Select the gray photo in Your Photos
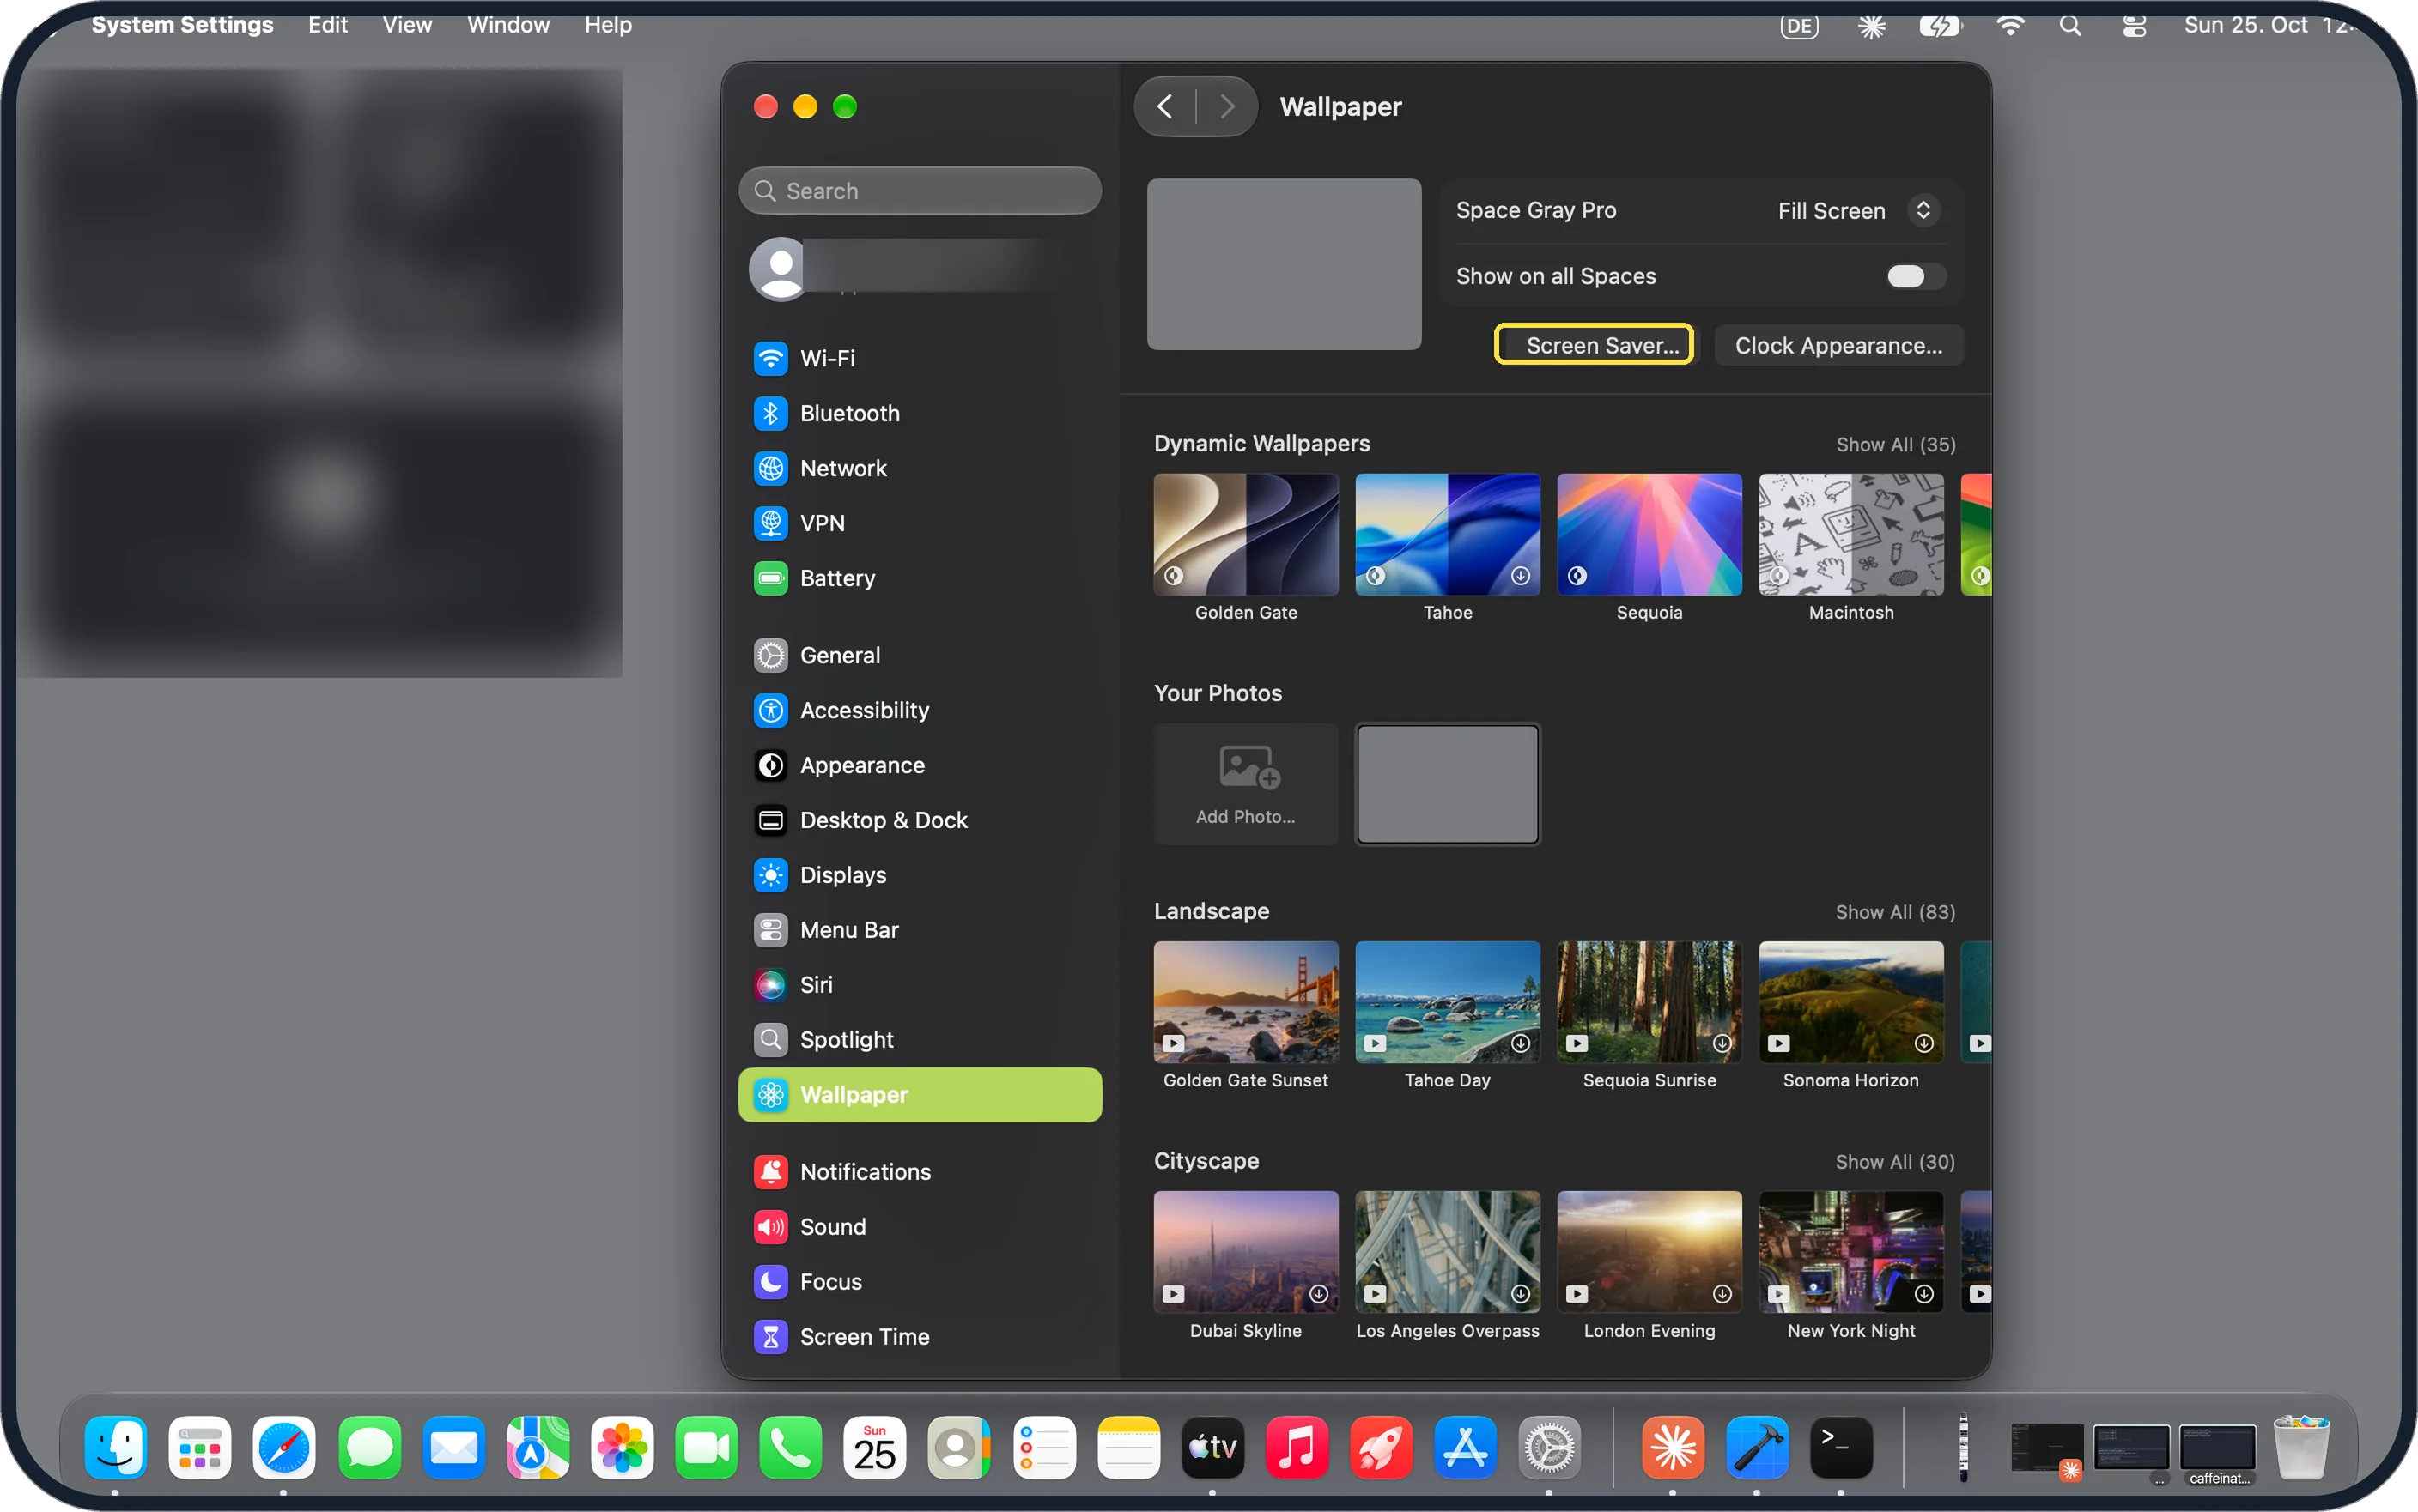2418x1512 pixels. (x=1448, y=784)
